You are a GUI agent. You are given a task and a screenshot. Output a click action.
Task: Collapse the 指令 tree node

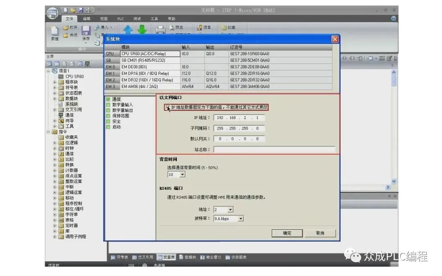point(48,132)
